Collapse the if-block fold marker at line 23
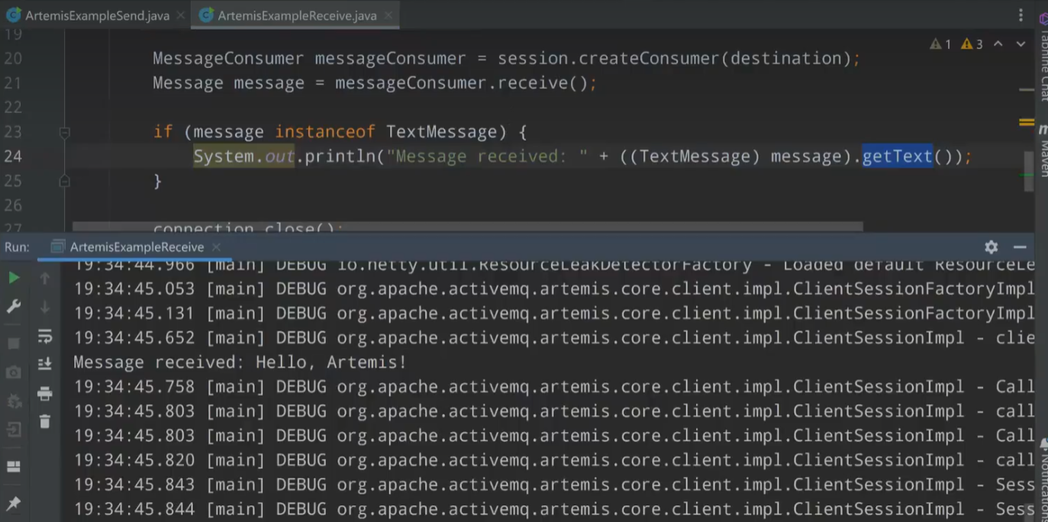 65,133
